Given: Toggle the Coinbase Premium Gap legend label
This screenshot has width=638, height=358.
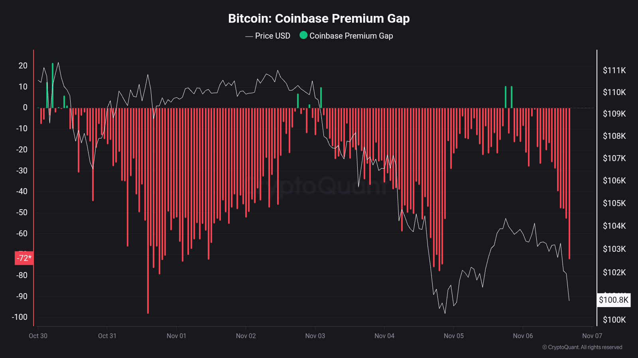Looking at the screenshot, I should (351, 36).
